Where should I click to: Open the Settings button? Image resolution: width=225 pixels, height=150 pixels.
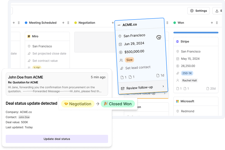tap(198, 11)
